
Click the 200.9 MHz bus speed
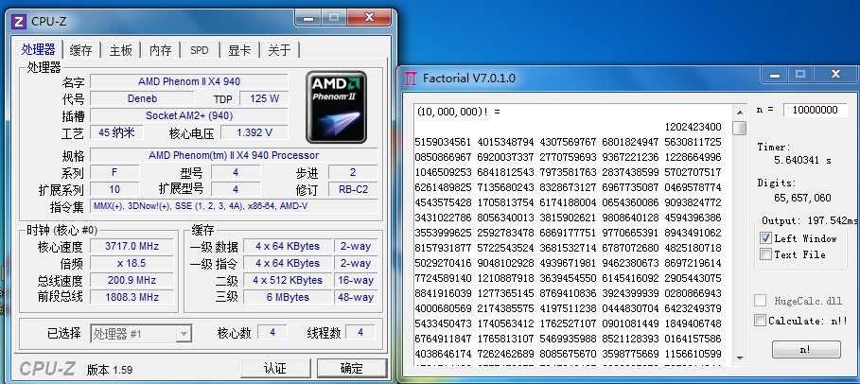pos(132,280)
